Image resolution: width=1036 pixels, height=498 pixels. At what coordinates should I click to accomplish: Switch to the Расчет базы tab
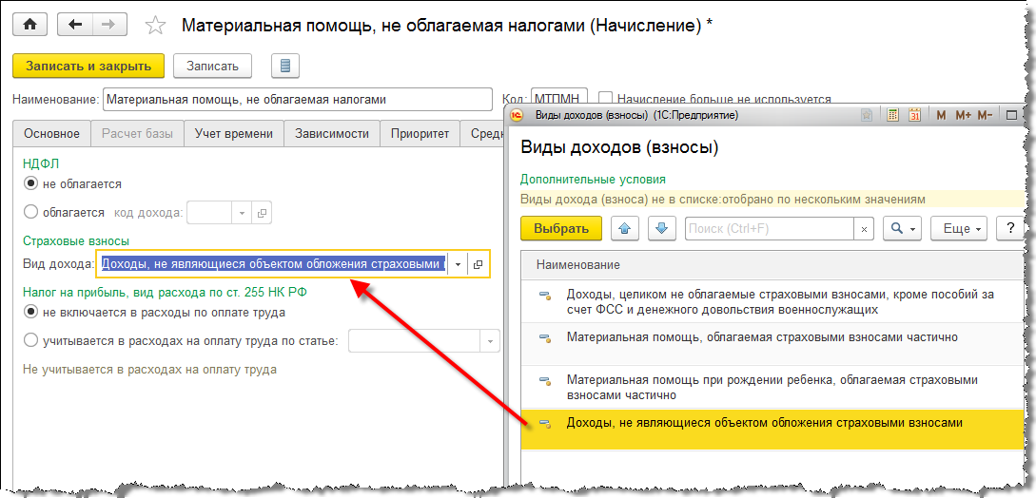pos(137,133)
